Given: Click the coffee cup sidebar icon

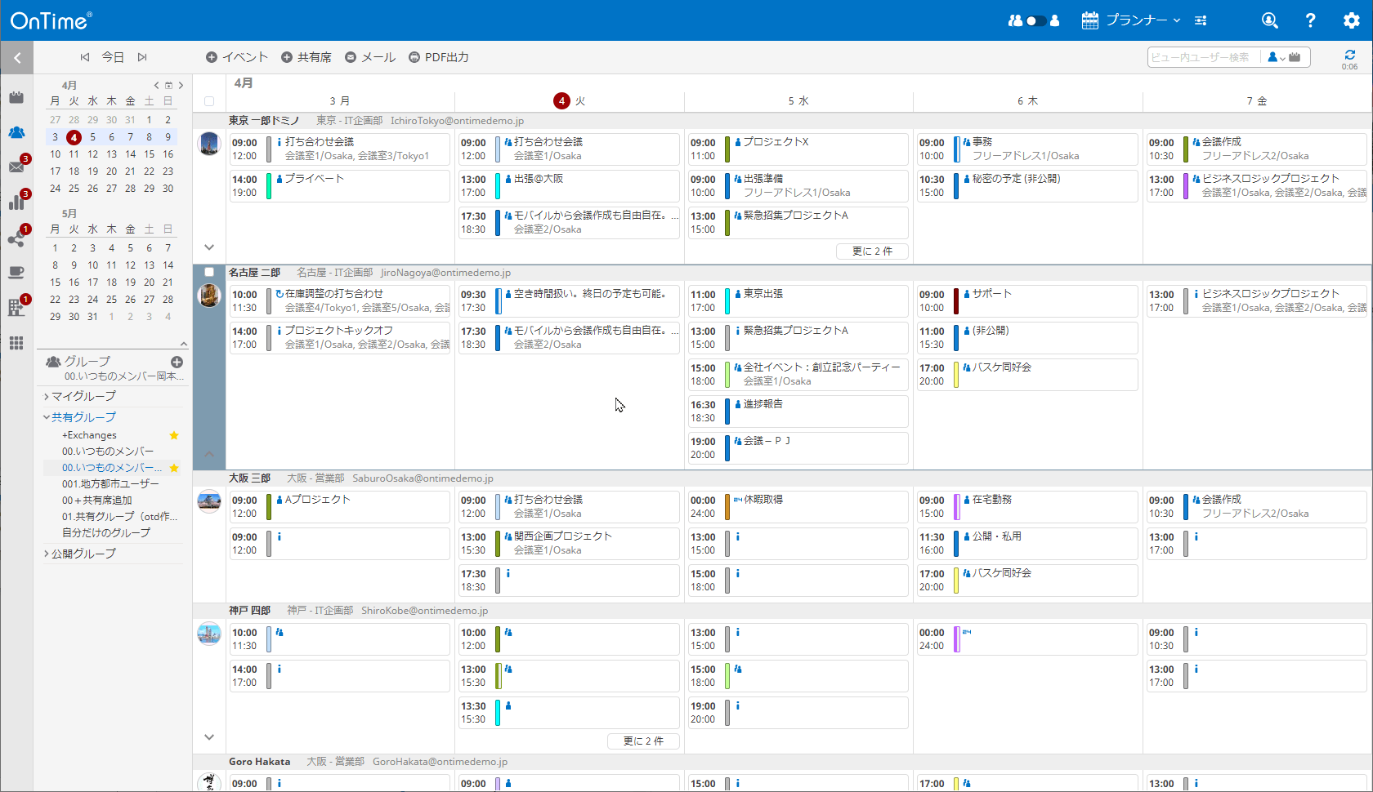Looking at the screenshot, I should pos(16,272).
